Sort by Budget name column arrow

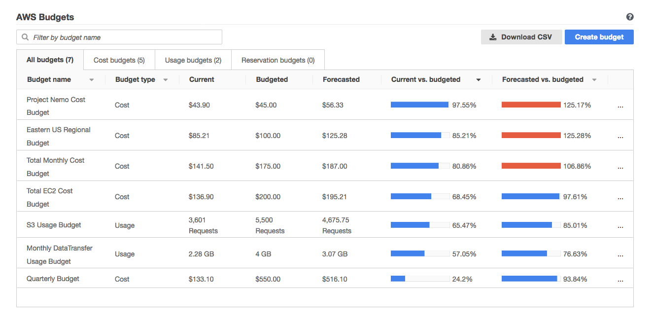click(x=92, y=80)
